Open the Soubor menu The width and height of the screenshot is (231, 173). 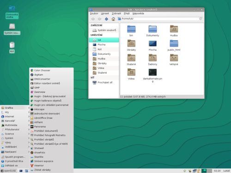tap(94, 13)
